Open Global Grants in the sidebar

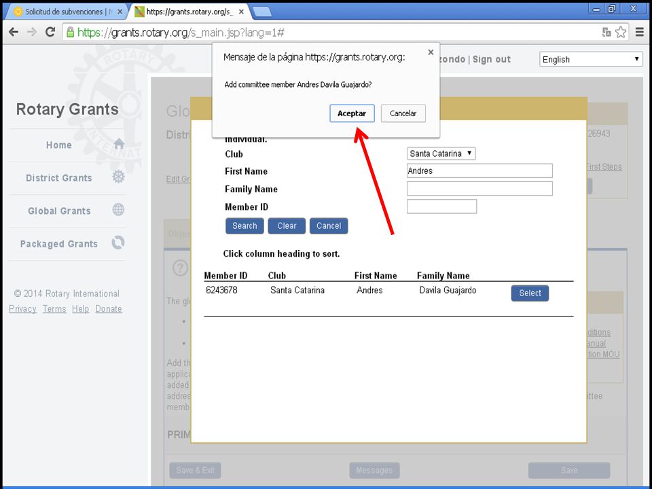coord(59,211)
